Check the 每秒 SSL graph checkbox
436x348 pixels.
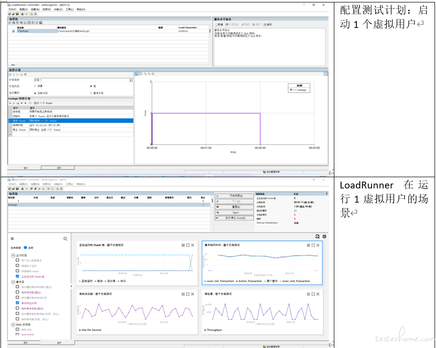(18, 329)
